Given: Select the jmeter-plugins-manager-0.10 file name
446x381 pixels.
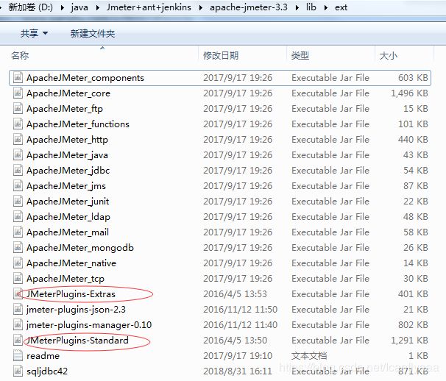Looking at the screenshot, I should 89,324.
